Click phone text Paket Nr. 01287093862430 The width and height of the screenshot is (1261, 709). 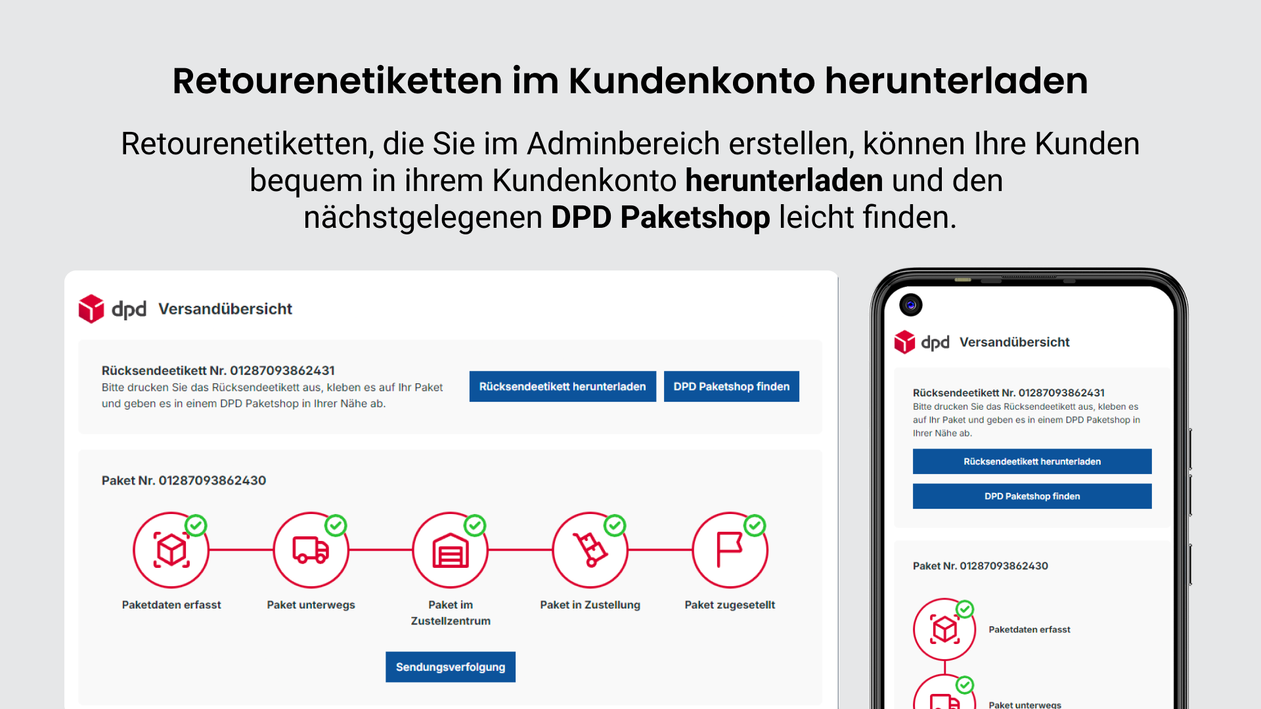[981, 566]
